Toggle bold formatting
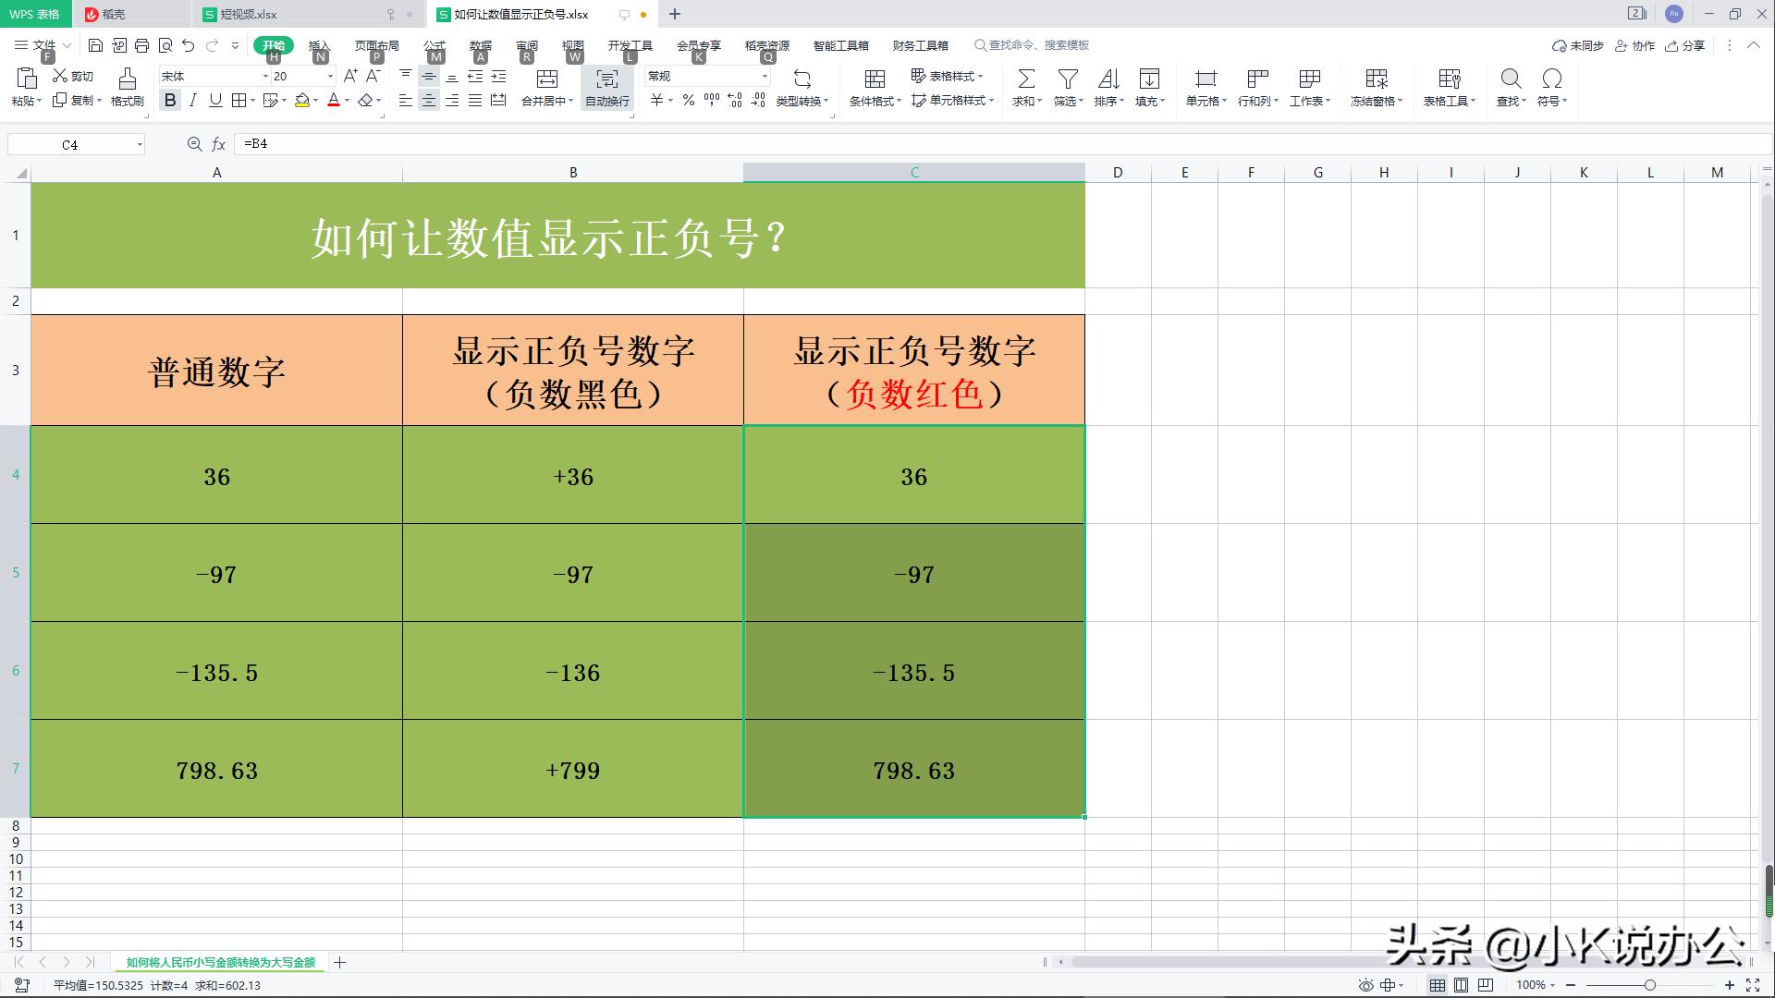Viewport: 1775px width, 998px height. pyautogui.click(x=170, y=101)
